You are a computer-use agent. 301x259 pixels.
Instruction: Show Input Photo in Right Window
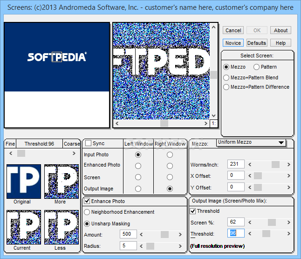pos(170,154)
